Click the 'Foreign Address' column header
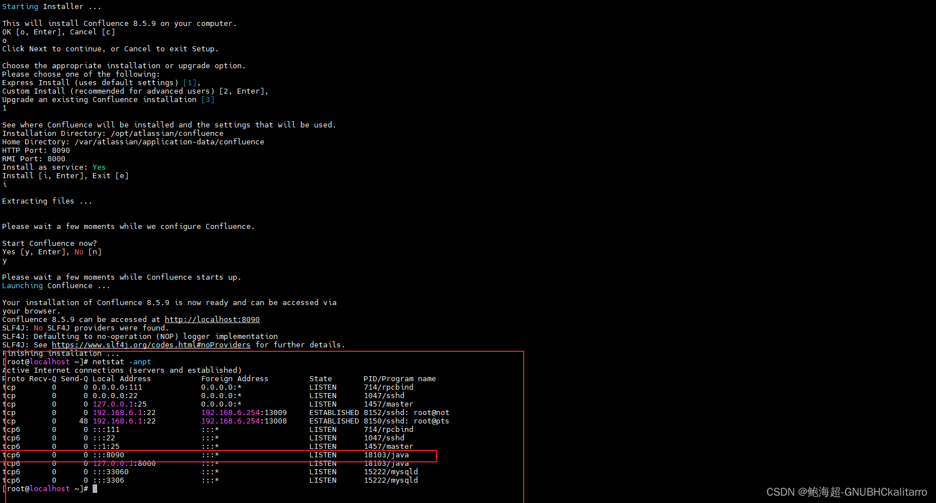The width and height of the screenshot is (936, 503). (235, 378)
